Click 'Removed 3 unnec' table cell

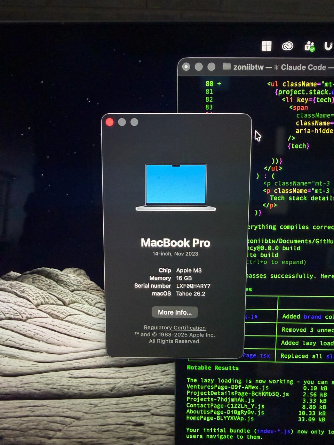[x=308, y=330]
